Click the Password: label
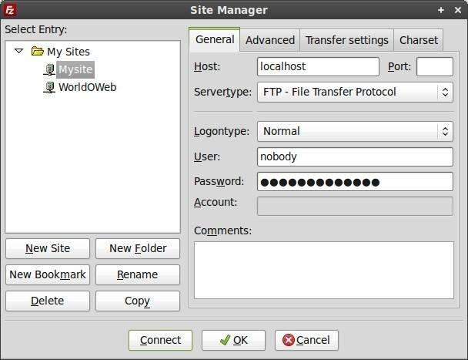Viewport: 468px width, 360px height. point(219,181)
